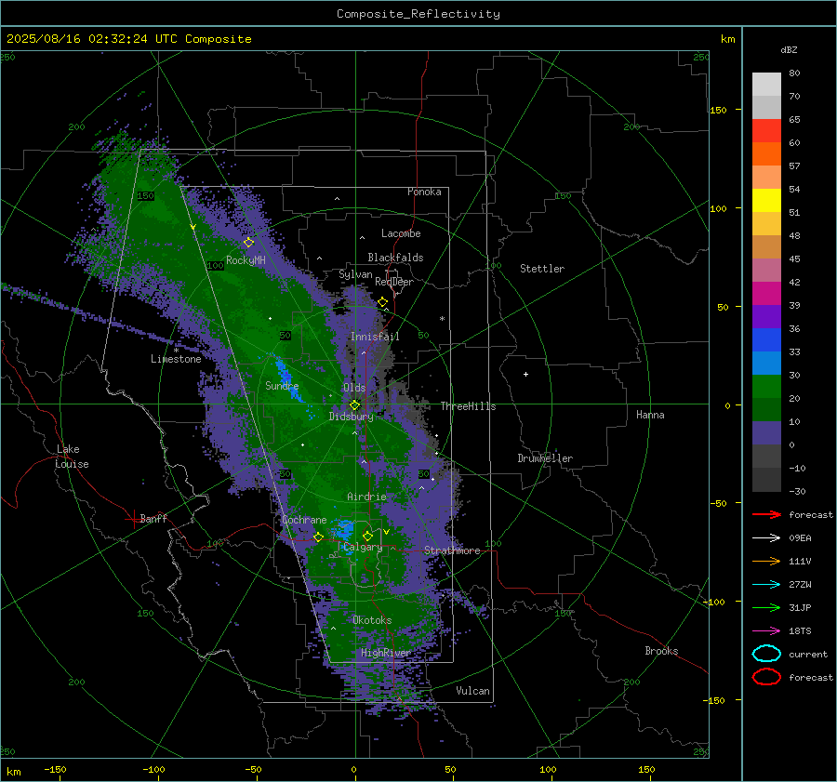Click the red forecast arrow in legend
The height and width of the screenshot is (782, 837).
point(766,514)
